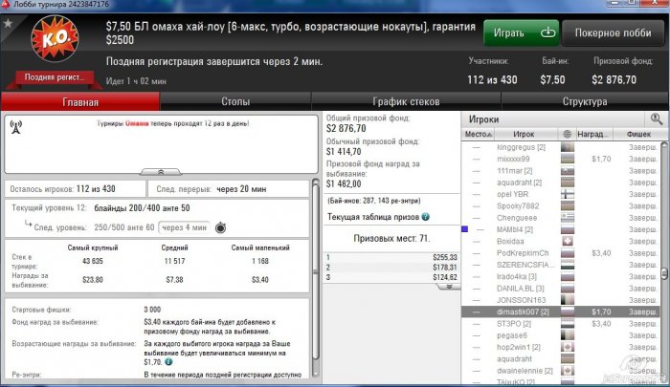This screenshot has height=387, width=670.
Task: Click second place prize $178,31 row
Action: coord(391,268)
